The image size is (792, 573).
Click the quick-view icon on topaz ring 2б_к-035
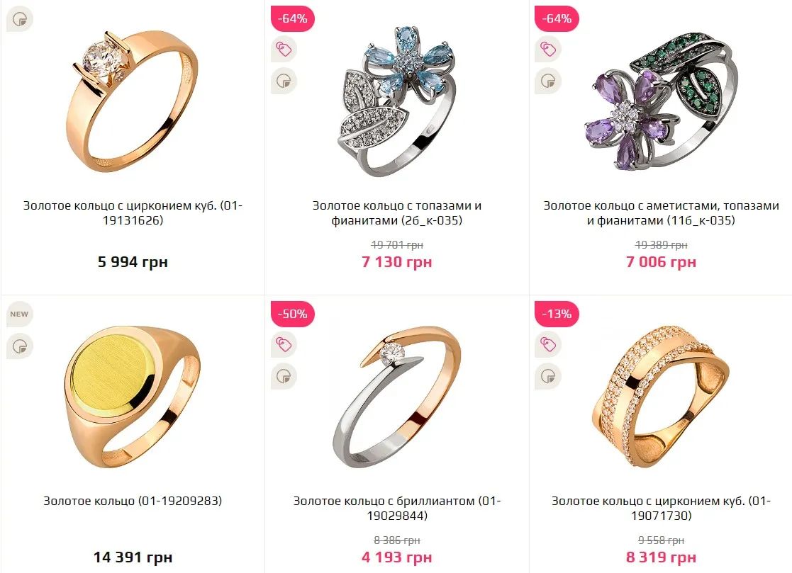tap(284, 81)
